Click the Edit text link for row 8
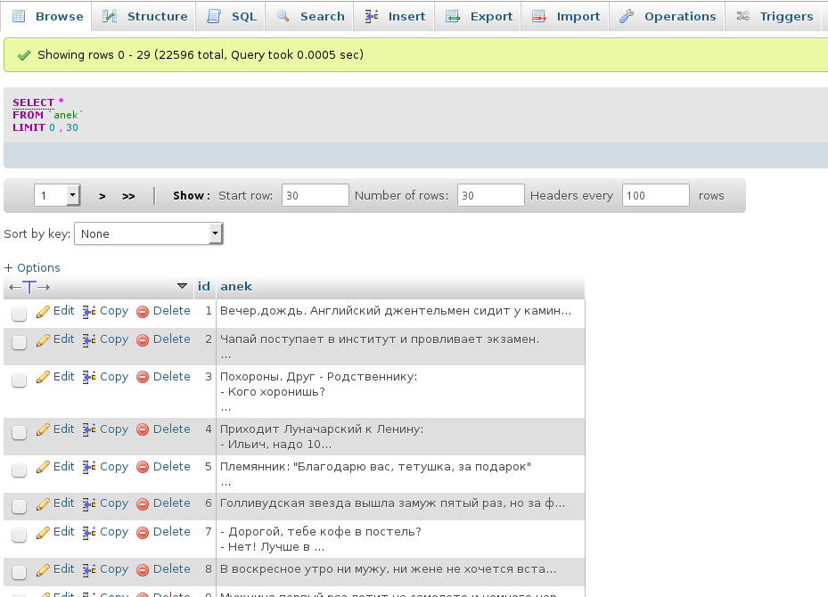This screenshot has height=597, width=828. [x=63, y=569]
